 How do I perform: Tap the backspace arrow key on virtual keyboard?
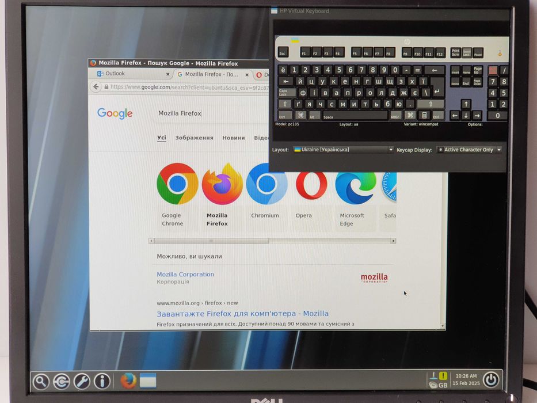[434, 70]
